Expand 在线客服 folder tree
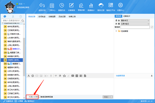The width and height of the screenshot is (155, 103). [117, 31]
